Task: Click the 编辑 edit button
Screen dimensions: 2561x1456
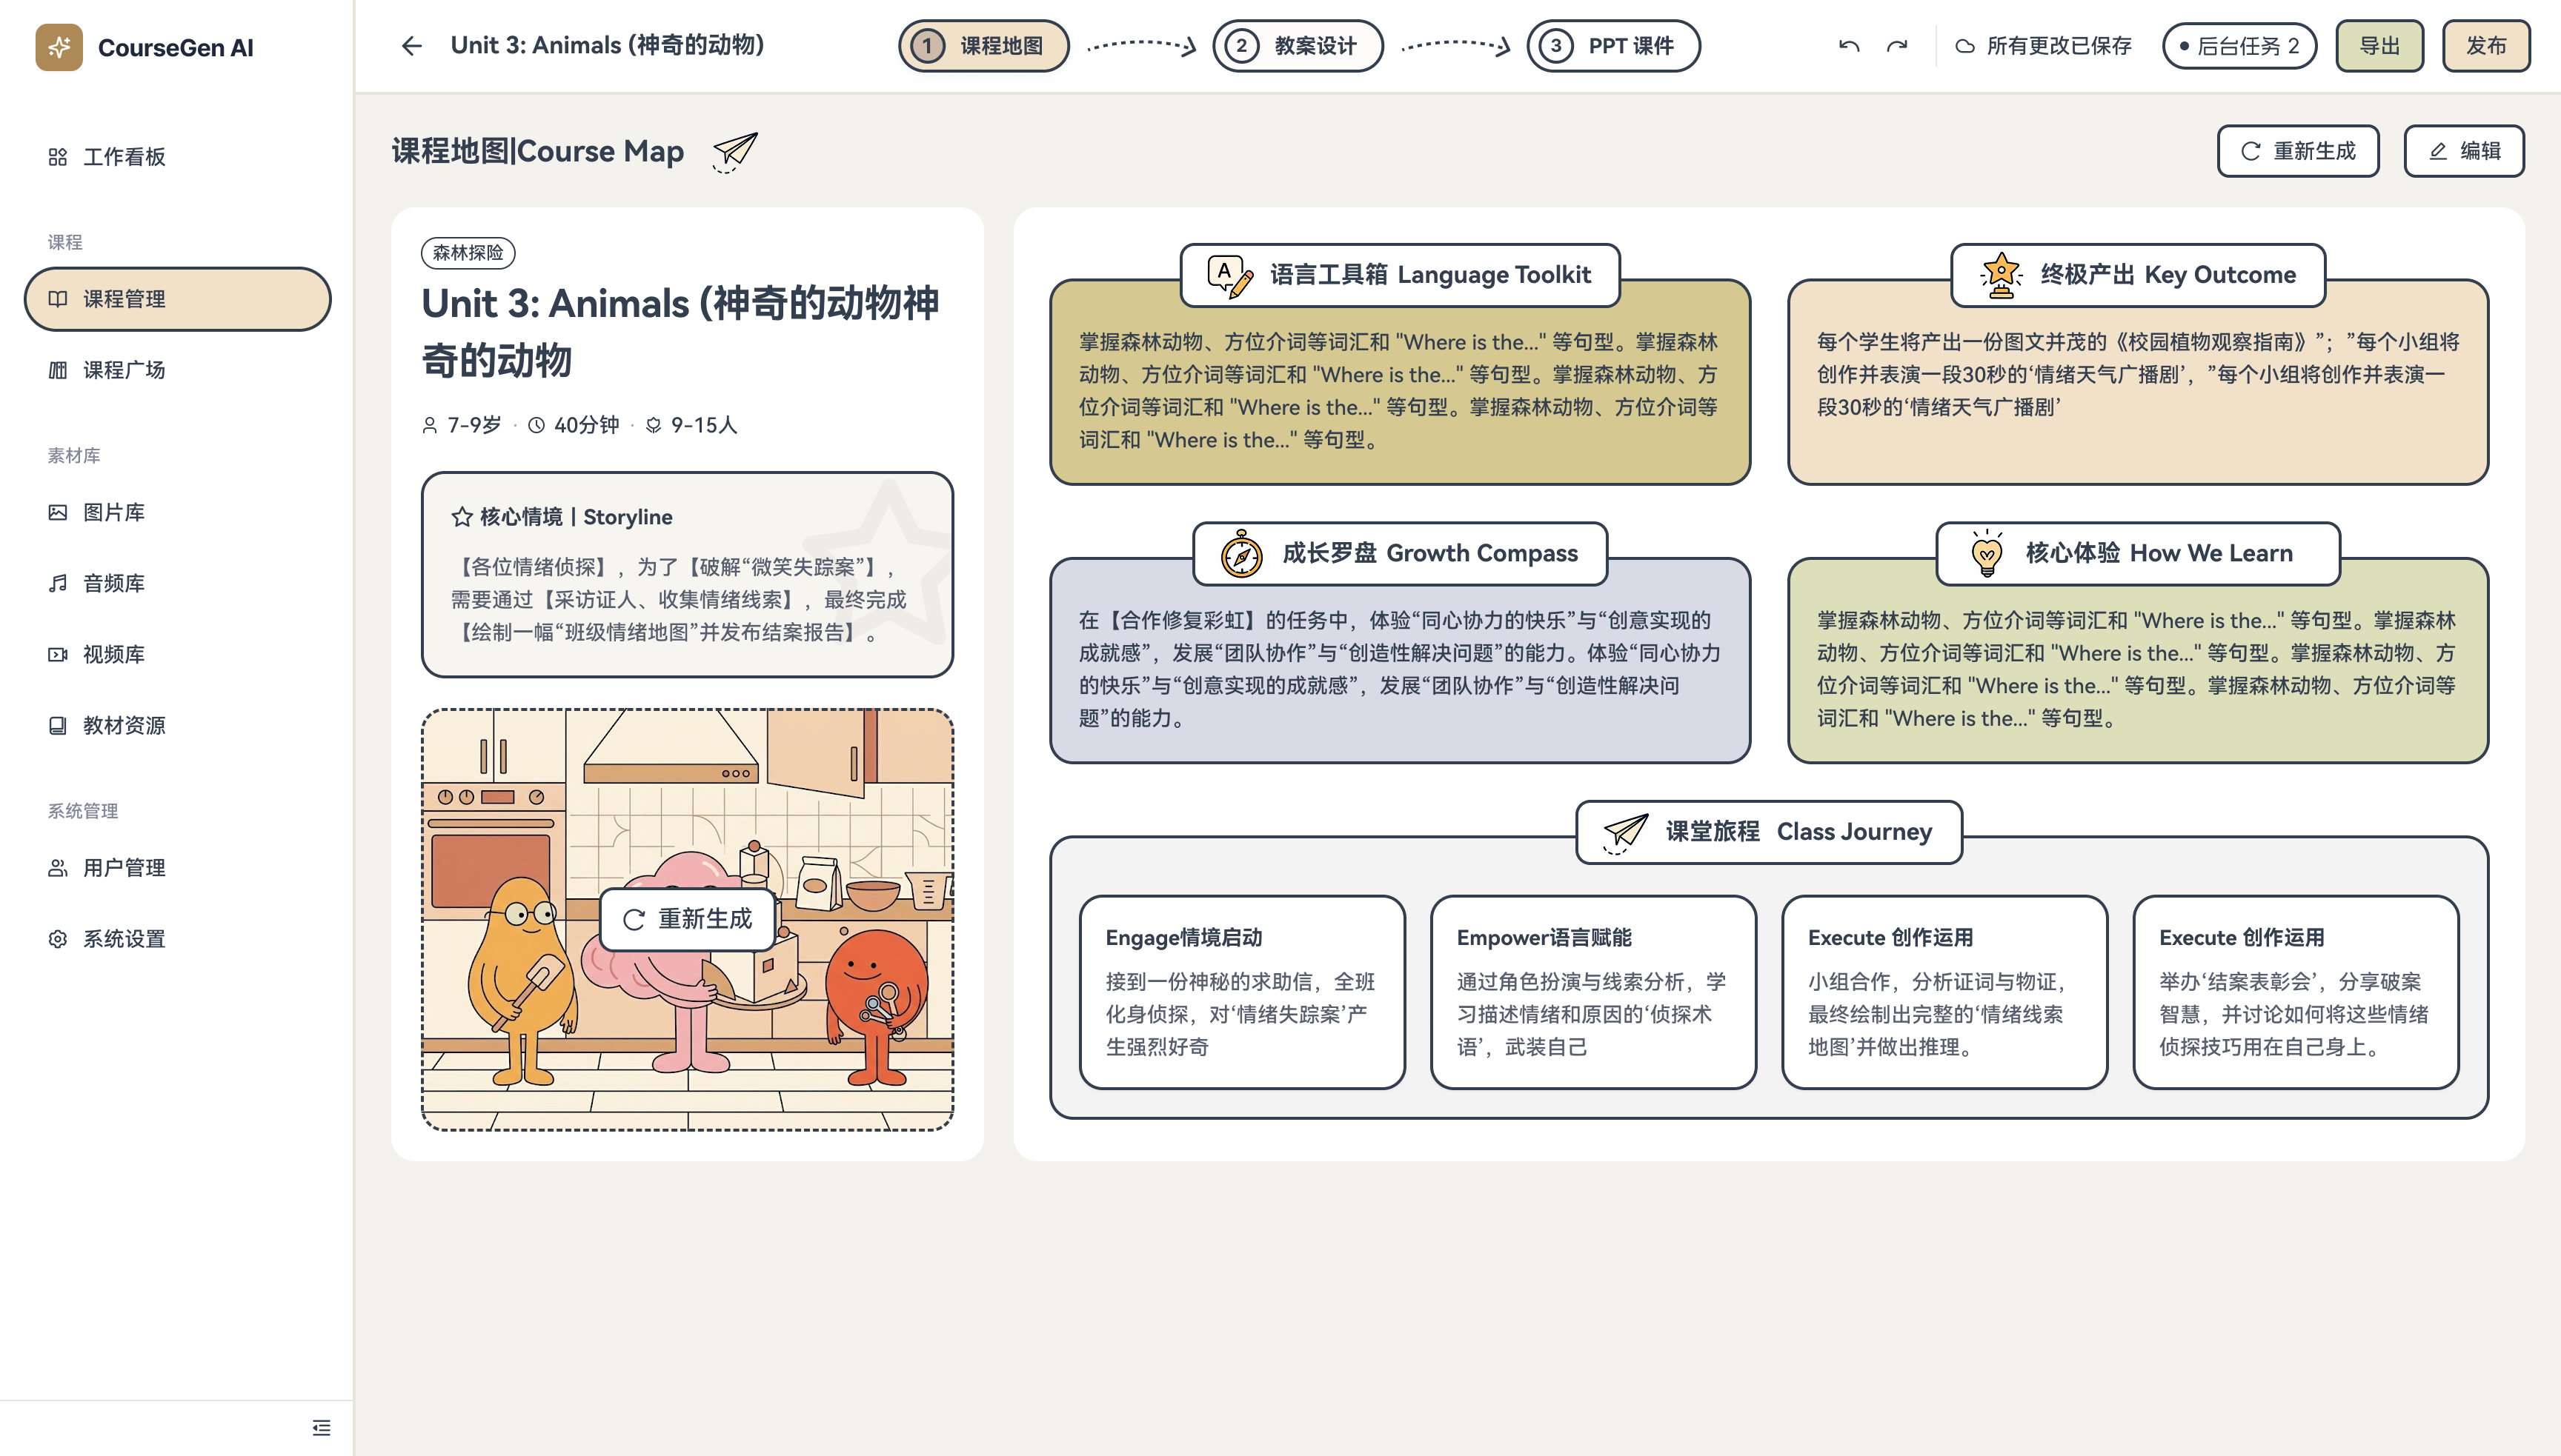Action: [x=2464, y=151]
